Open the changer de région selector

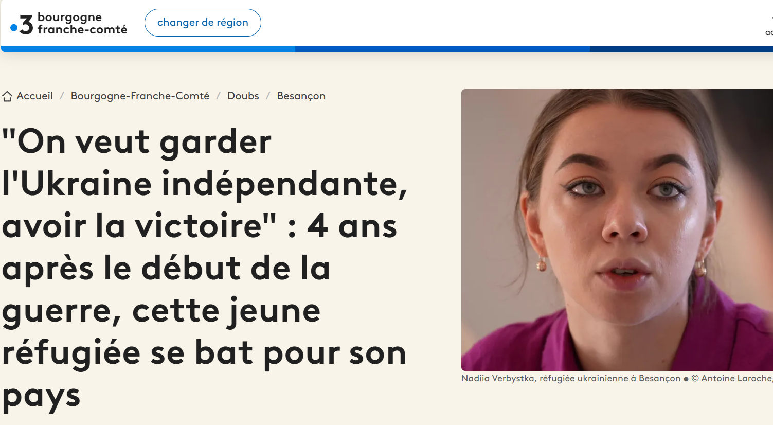(x=203, y=23)
